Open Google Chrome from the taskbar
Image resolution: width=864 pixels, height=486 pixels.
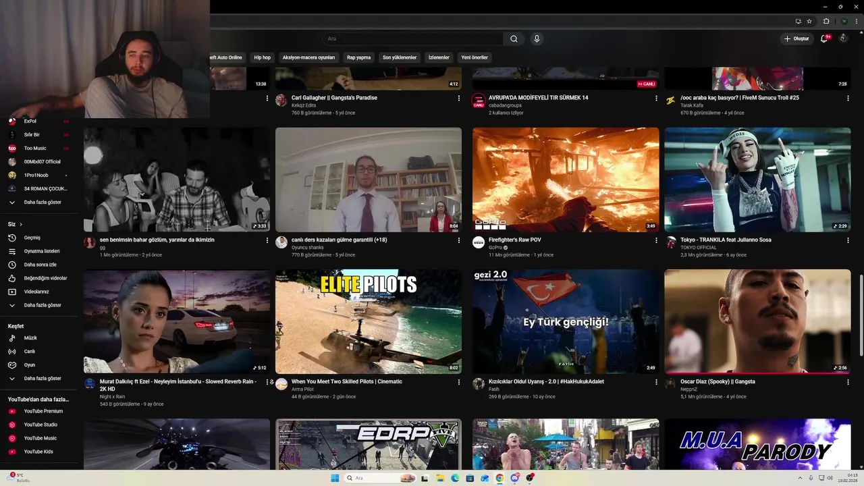(500, 478)
